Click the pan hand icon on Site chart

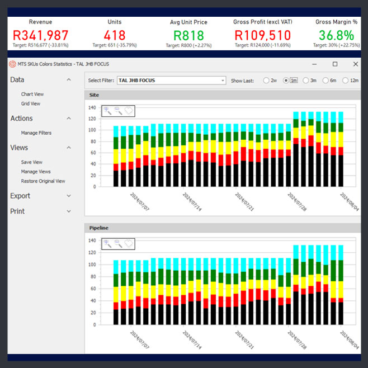click(129, 111)
